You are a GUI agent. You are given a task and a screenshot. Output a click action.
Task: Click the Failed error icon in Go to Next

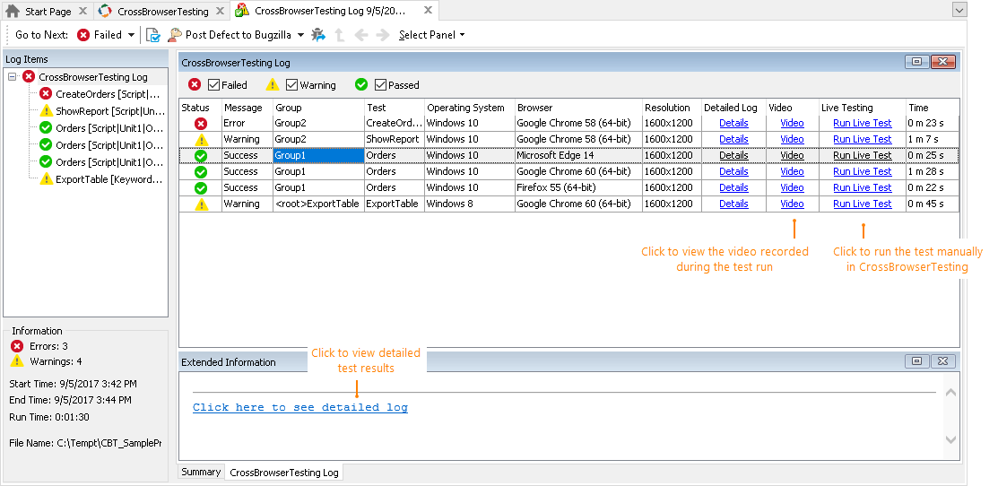click(83, 35)
